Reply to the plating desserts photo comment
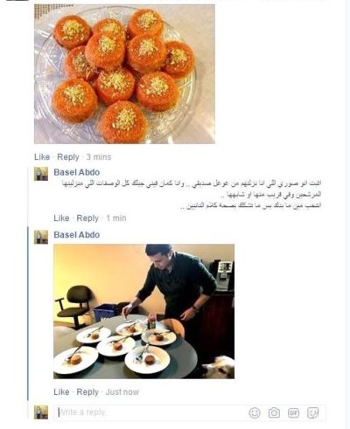This screenshot has height=429, width=350. pyautogui.click(x=87, y=392)
